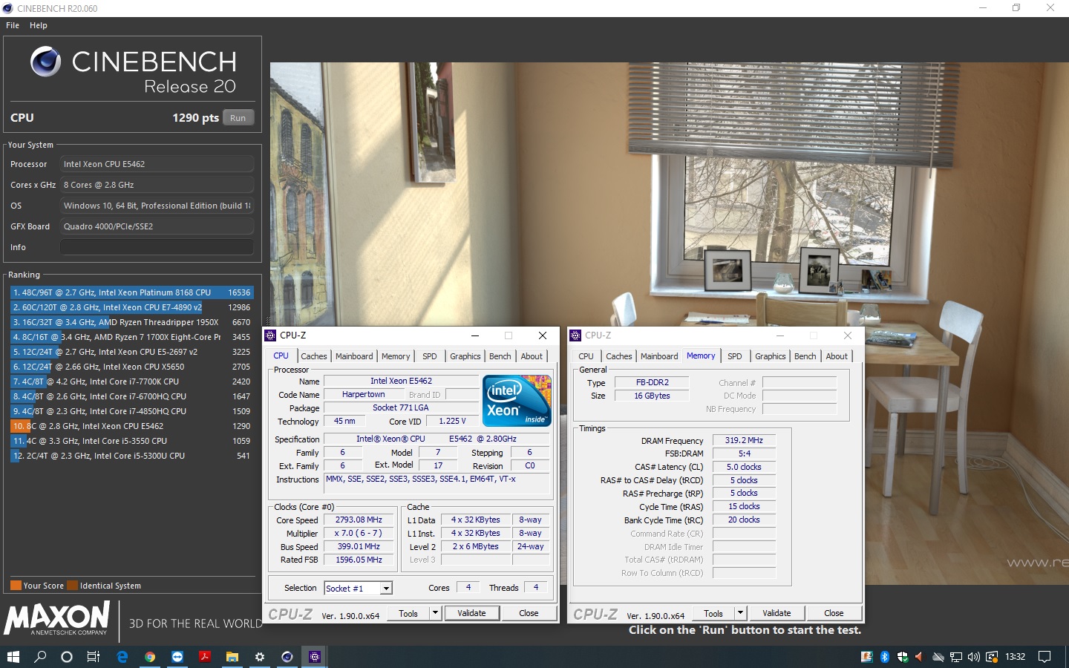Select ranking row Intel Core i5-5300U

[x=132, y=456]
